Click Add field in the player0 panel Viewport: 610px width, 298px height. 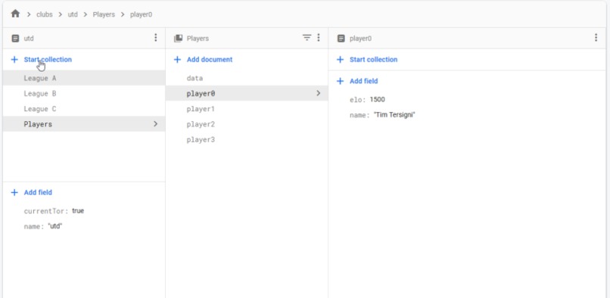pos(364,81)
